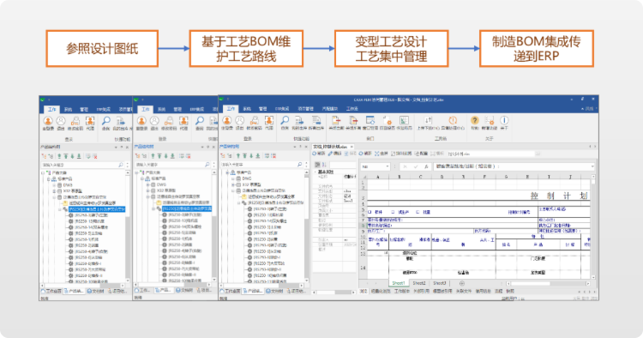Viewport: 643px width, 338px height.
Task: Check the 试生产 checkbox in the spreadsheet
Action: click(x=393, y=212)
